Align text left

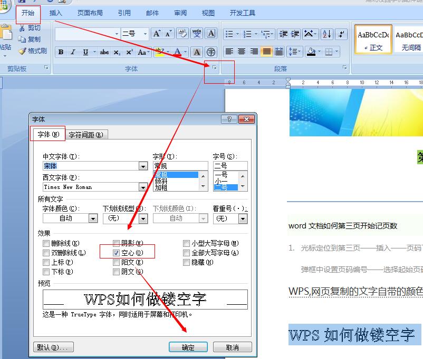(229, 52)
